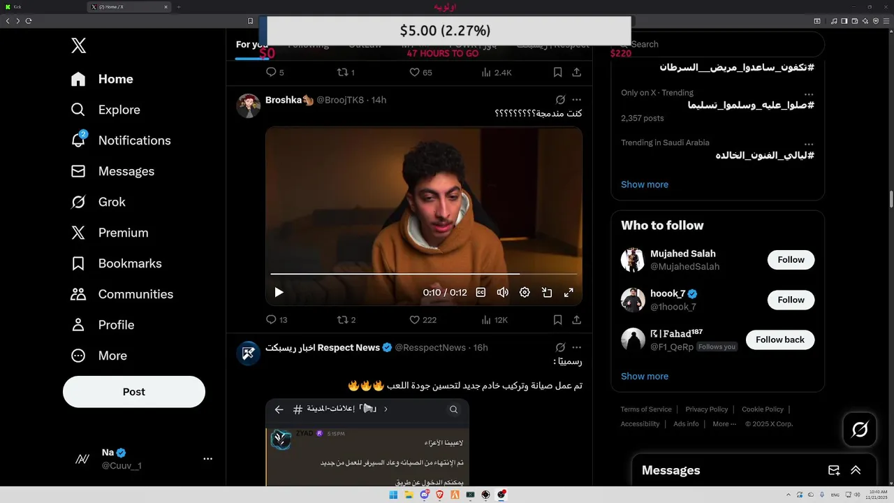This screenshot has height=503, width=894.
Task: Follow hoook_7
Action: (791, 300)
